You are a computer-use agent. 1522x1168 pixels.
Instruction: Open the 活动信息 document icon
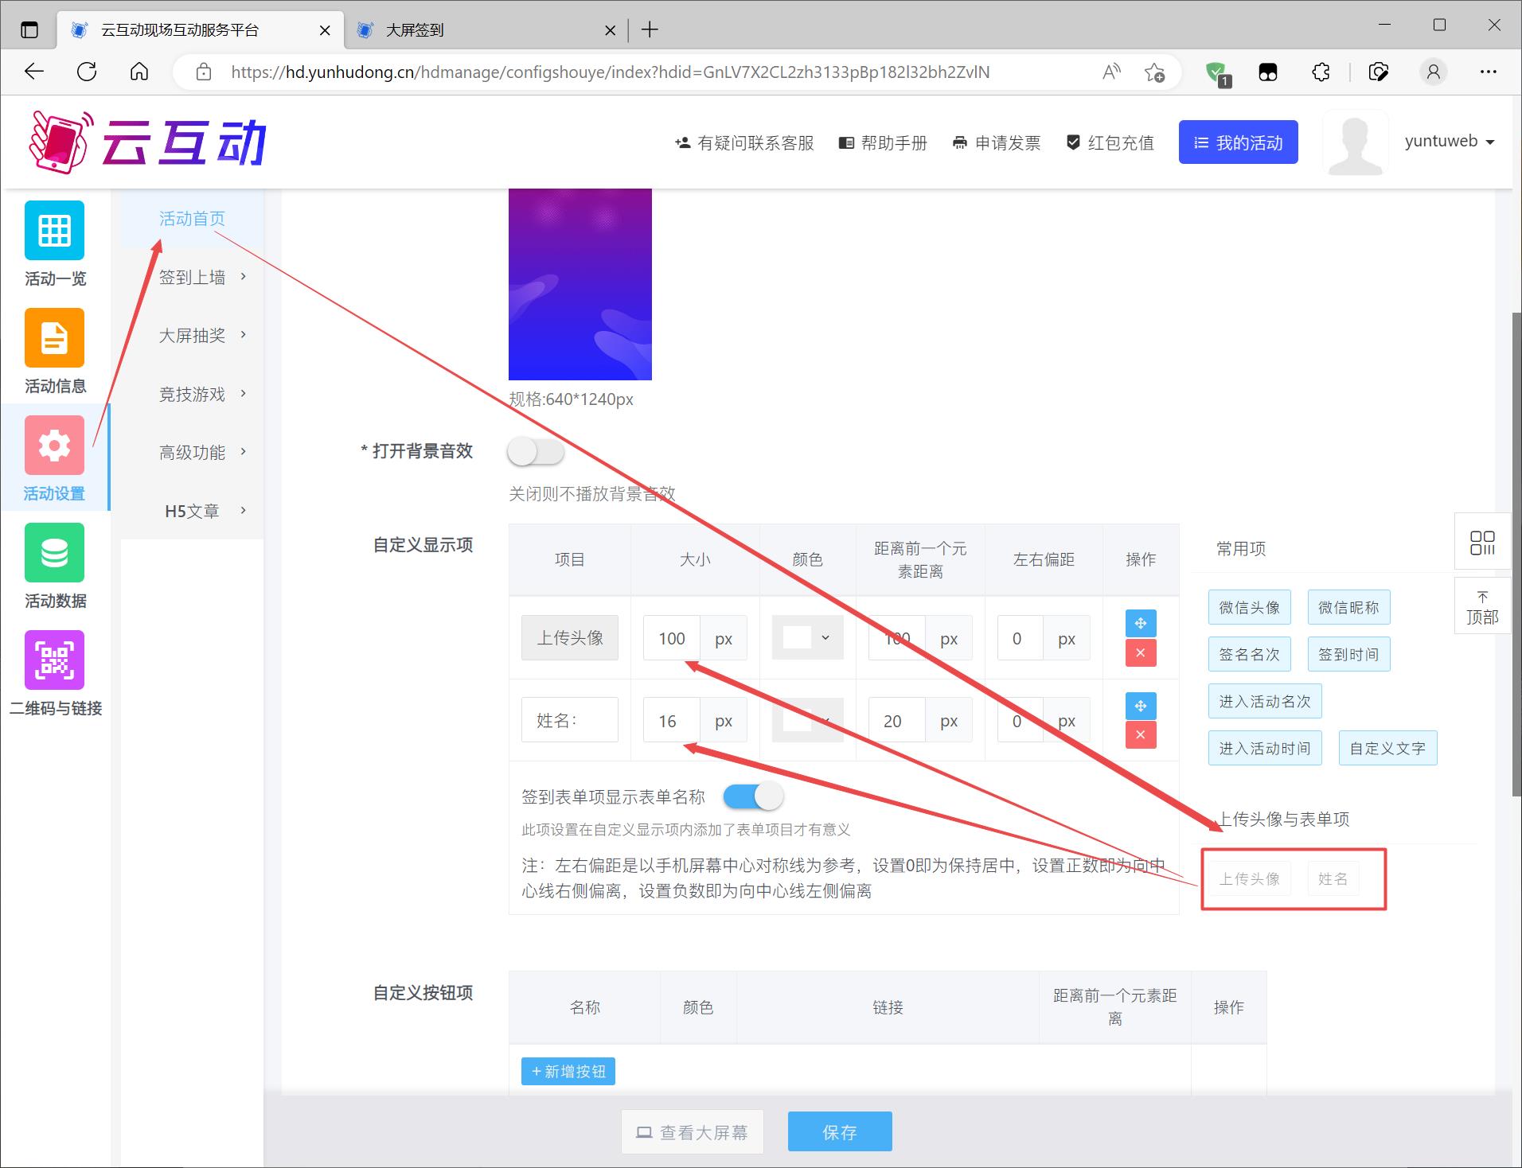click(x=54, y=338)
